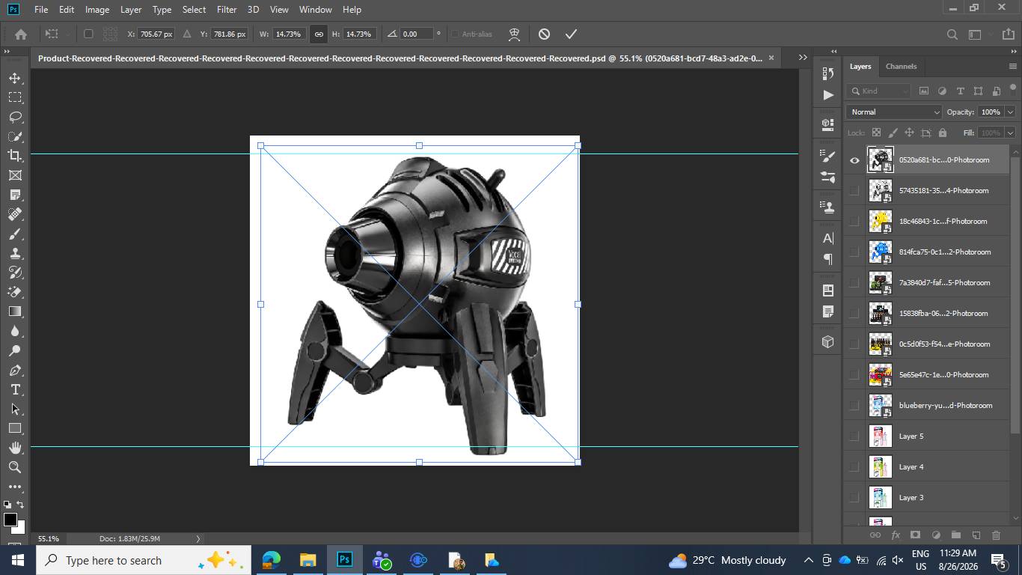Open the Normal blend mode dropdown
The image size is (1022, 575).
894,112
